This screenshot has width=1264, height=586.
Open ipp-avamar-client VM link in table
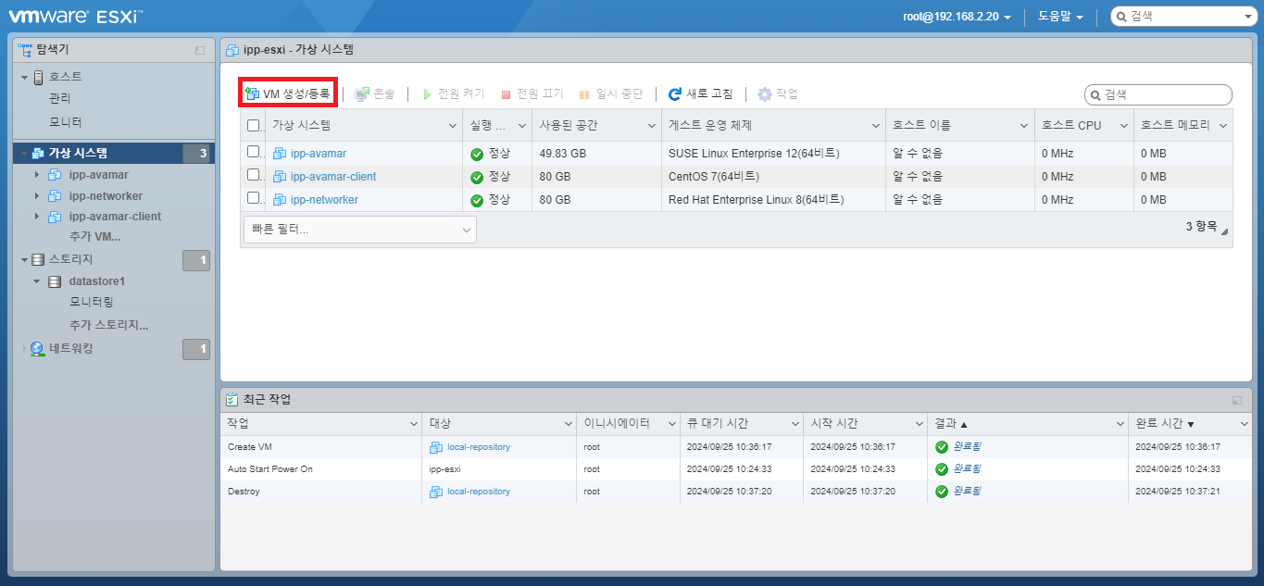click(333, 177)
